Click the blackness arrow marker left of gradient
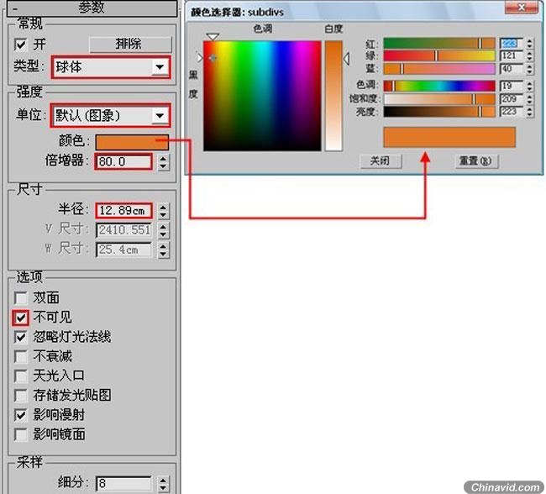546x494 pixels. pos(200,58)
